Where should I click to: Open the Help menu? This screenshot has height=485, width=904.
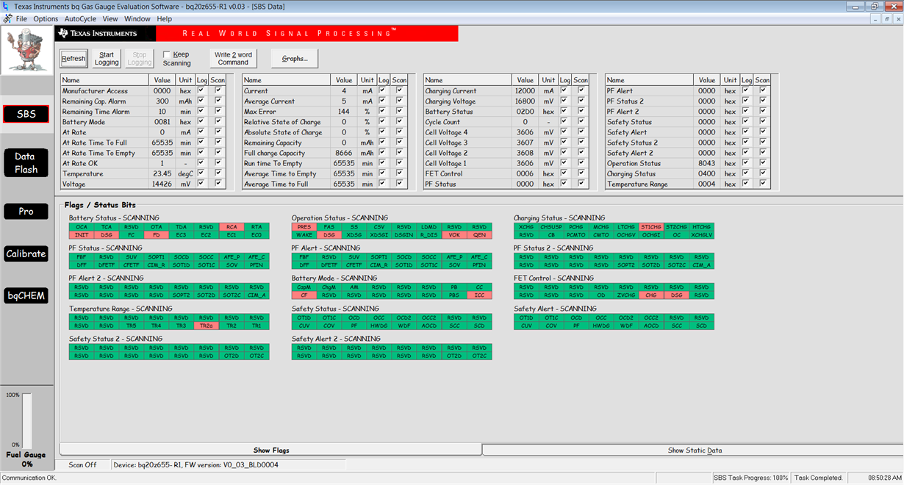[x=165, y=18]
